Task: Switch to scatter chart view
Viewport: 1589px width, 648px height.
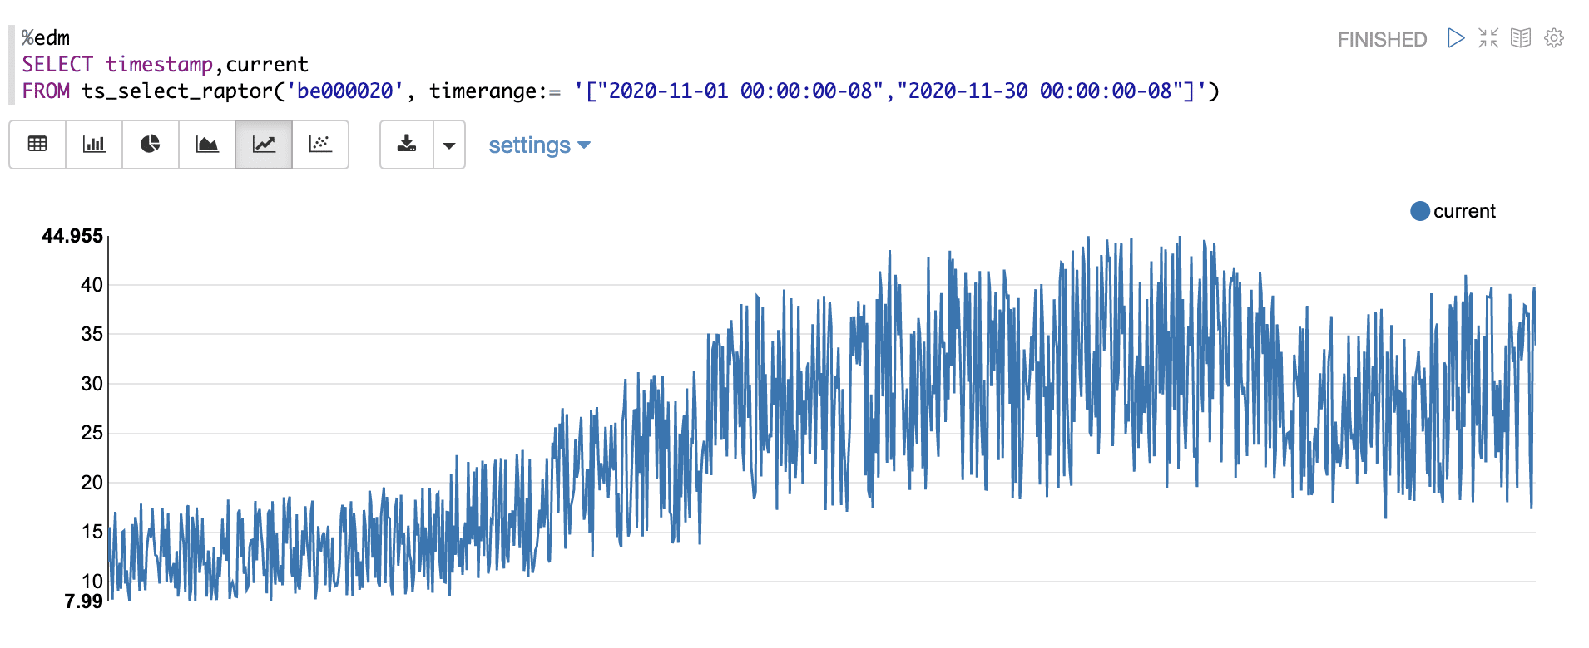Action: (320, 145)
